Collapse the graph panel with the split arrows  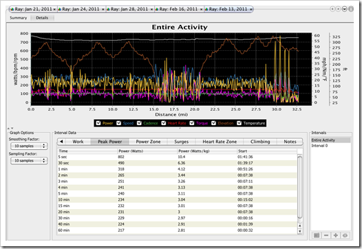[x=10, y=129]
